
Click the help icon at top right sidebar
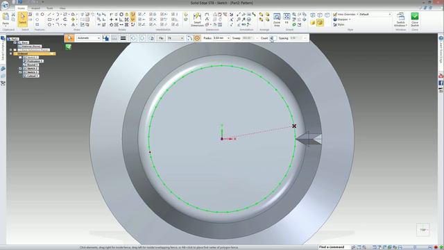[441, 37]
